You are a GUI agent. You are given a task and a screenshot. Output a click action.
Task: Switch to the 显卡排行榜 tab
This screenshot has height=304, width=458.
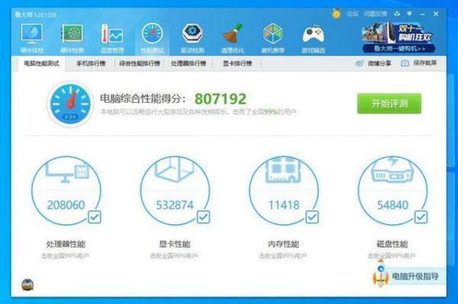237,63
